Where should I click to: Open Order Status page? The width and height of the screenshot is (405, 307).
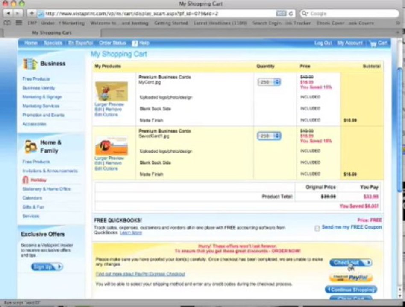click(x=112, y=43)
